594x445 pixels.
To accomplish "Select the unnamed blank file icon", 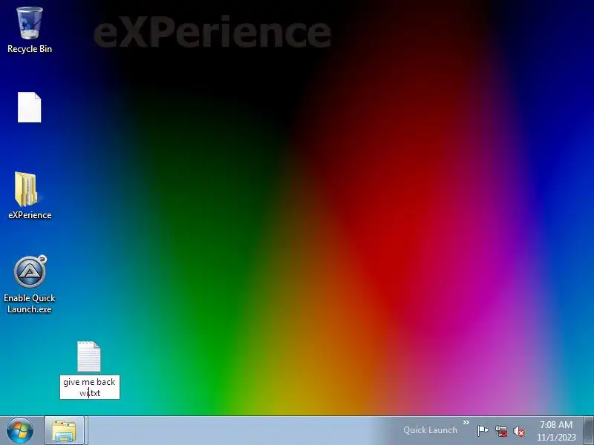I will (30, 107).
